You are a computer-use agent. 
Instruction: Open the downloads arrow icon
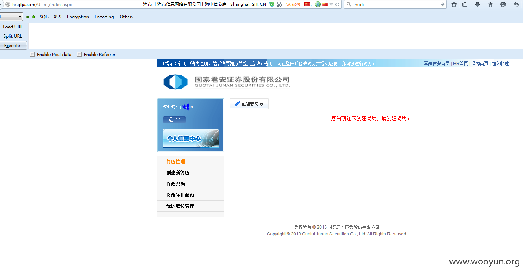[x=477, y=4]
